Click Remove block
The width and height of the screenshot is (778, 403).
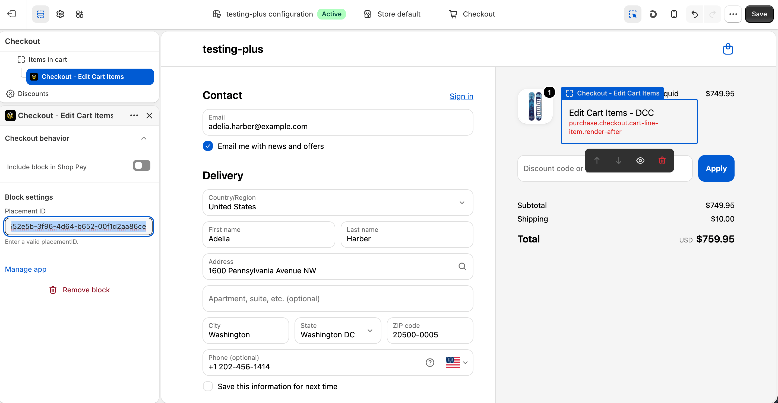79,290
